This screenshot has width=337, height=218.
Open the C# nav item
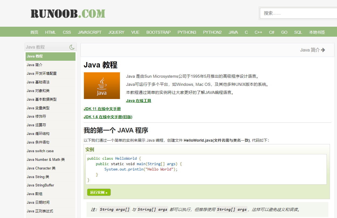click(x=272, y=32)
